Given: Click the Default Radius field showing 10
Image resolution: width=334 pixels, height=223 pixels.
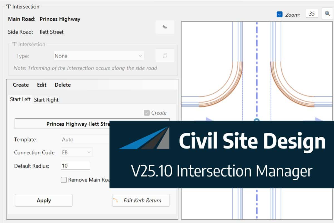Looking at the screenshot, I should pyautogui.click(x=75, y=165).
